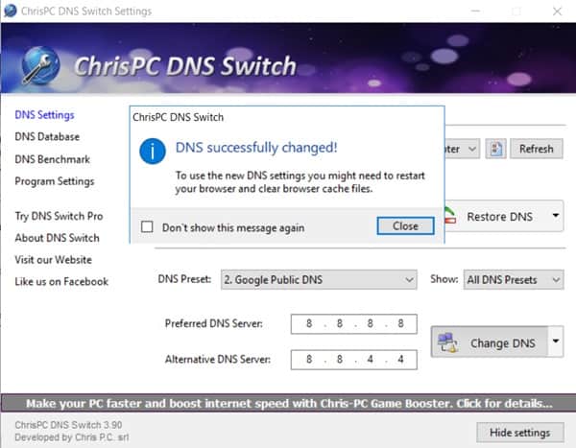Open the DNS Database section
The width and height of the screenshot is (576, 448).
[x=47, y=136]
